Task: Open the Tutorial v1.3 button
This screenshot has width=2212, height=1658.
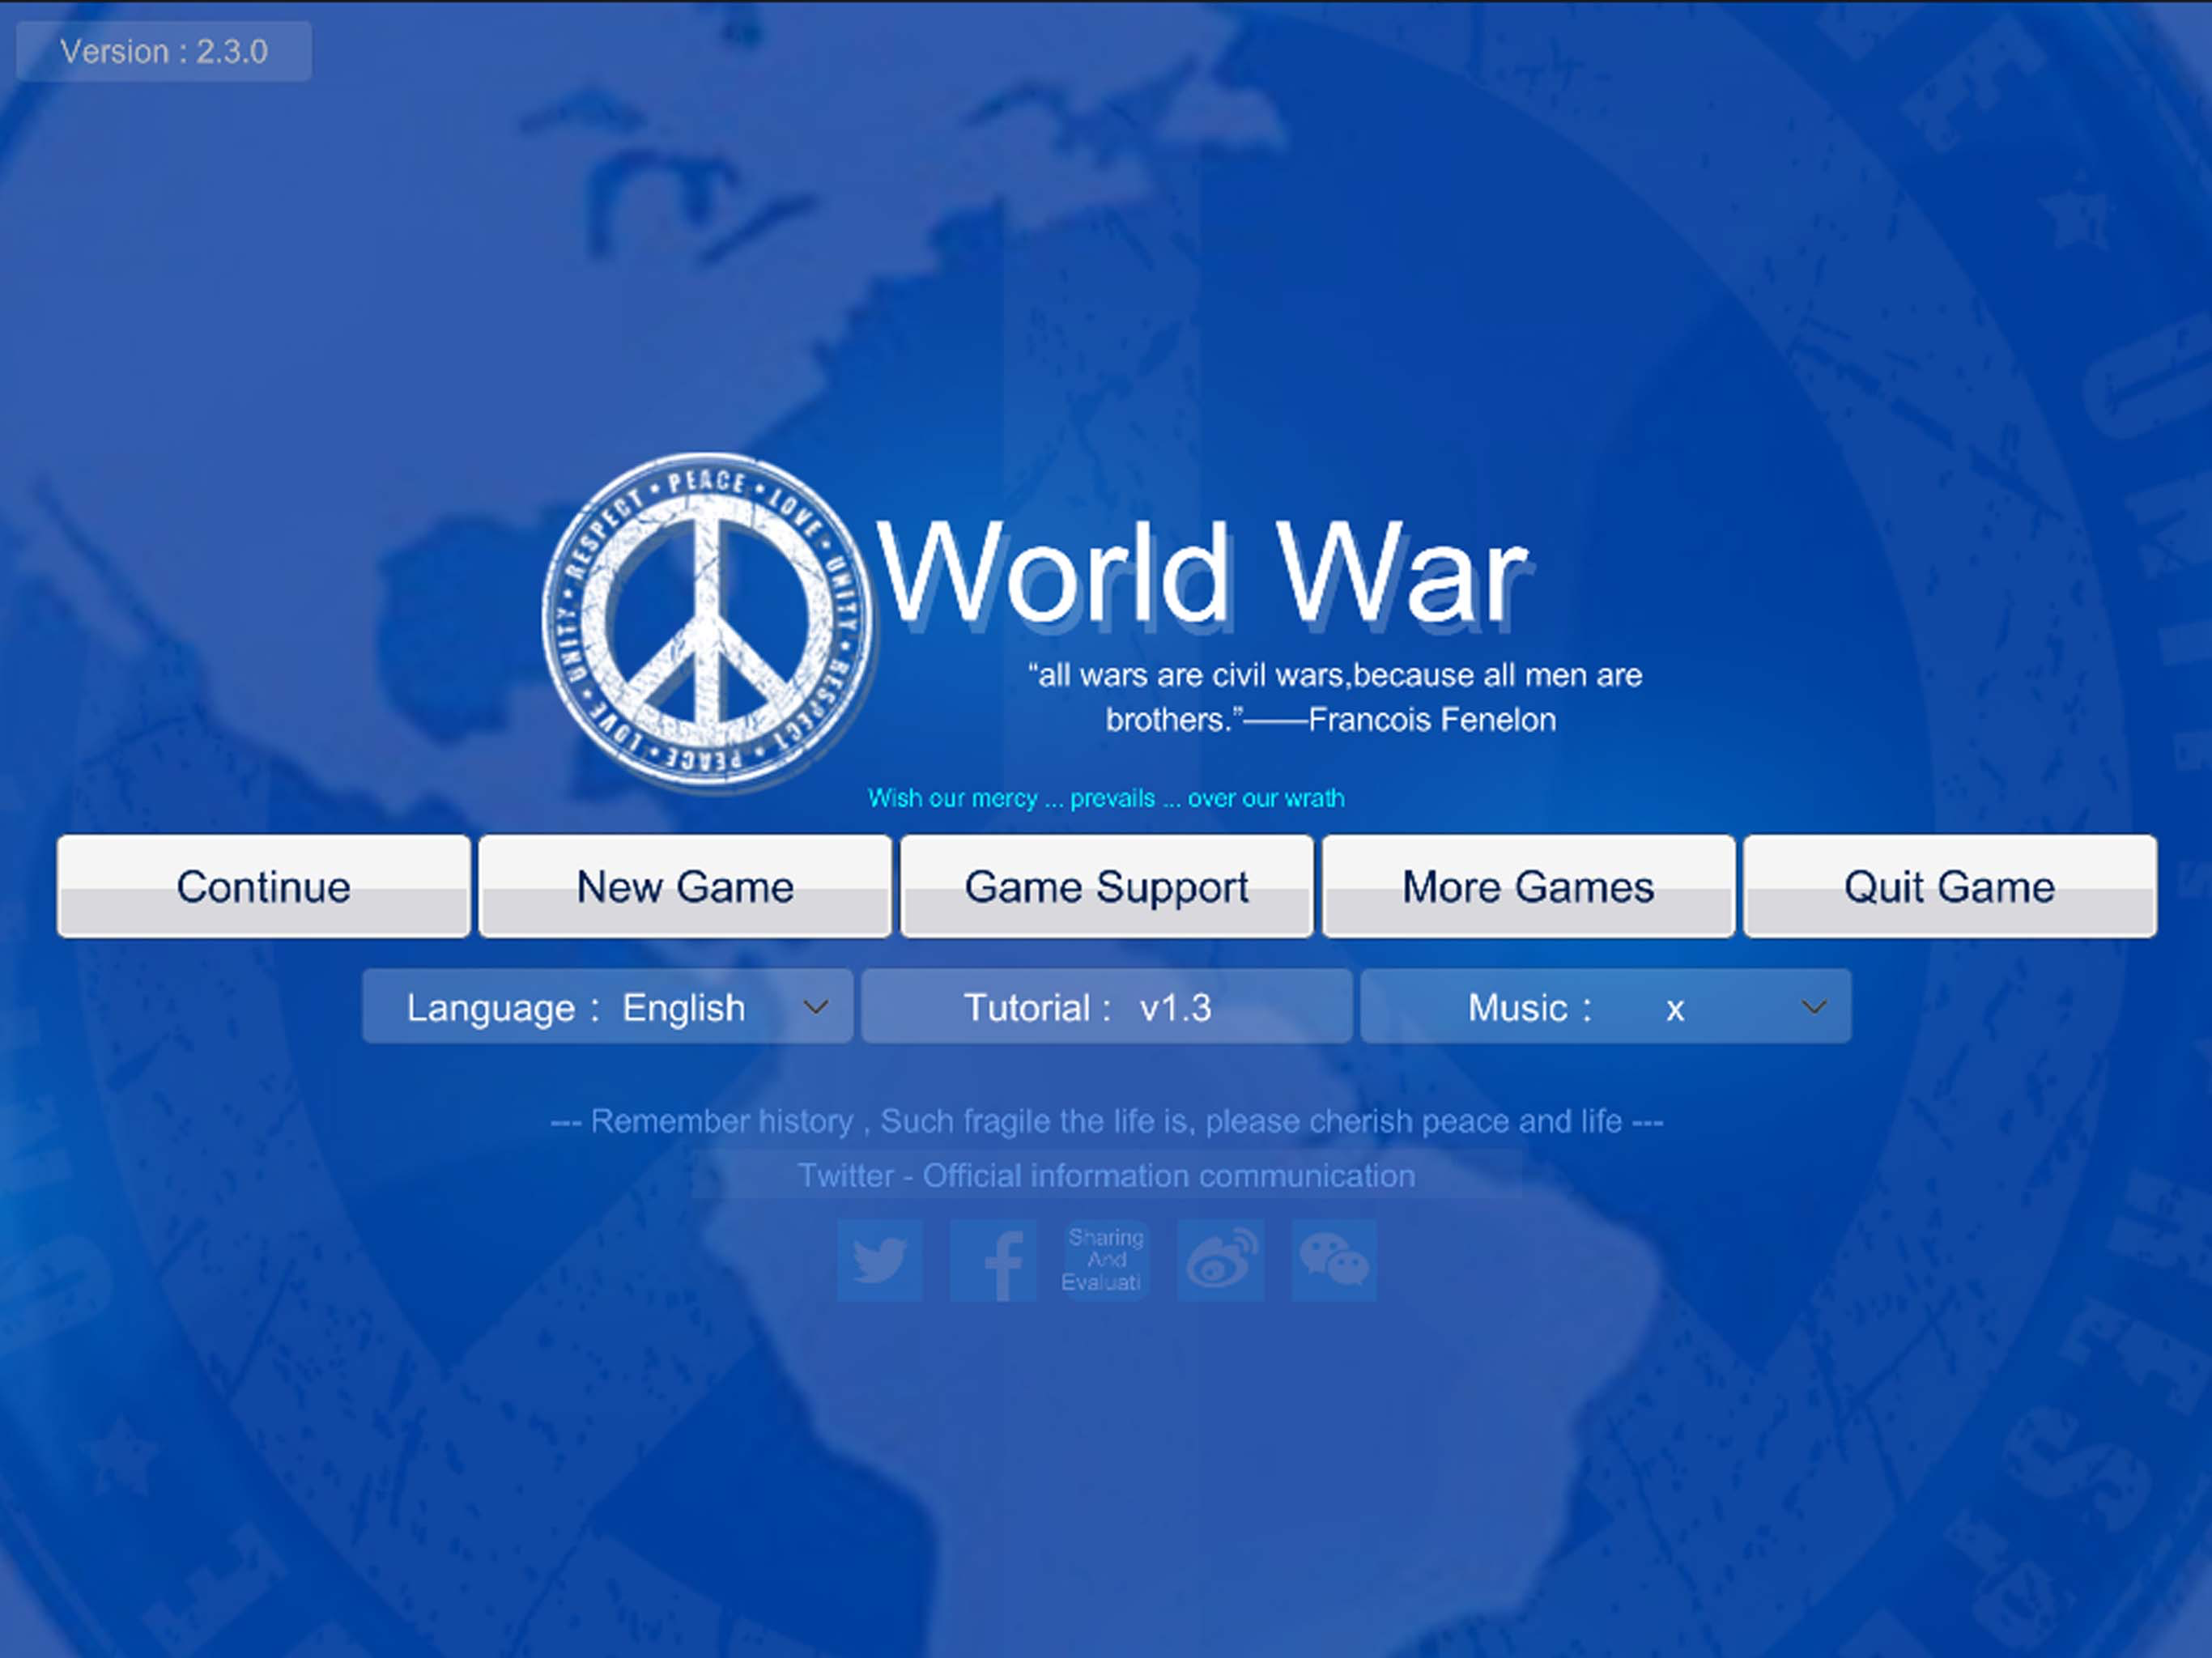Action: coord(1106,1007)
